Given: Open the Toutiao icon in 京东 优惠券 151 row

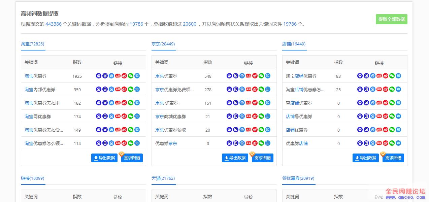Looking at the screenshot, I should (x=249, y=103).
